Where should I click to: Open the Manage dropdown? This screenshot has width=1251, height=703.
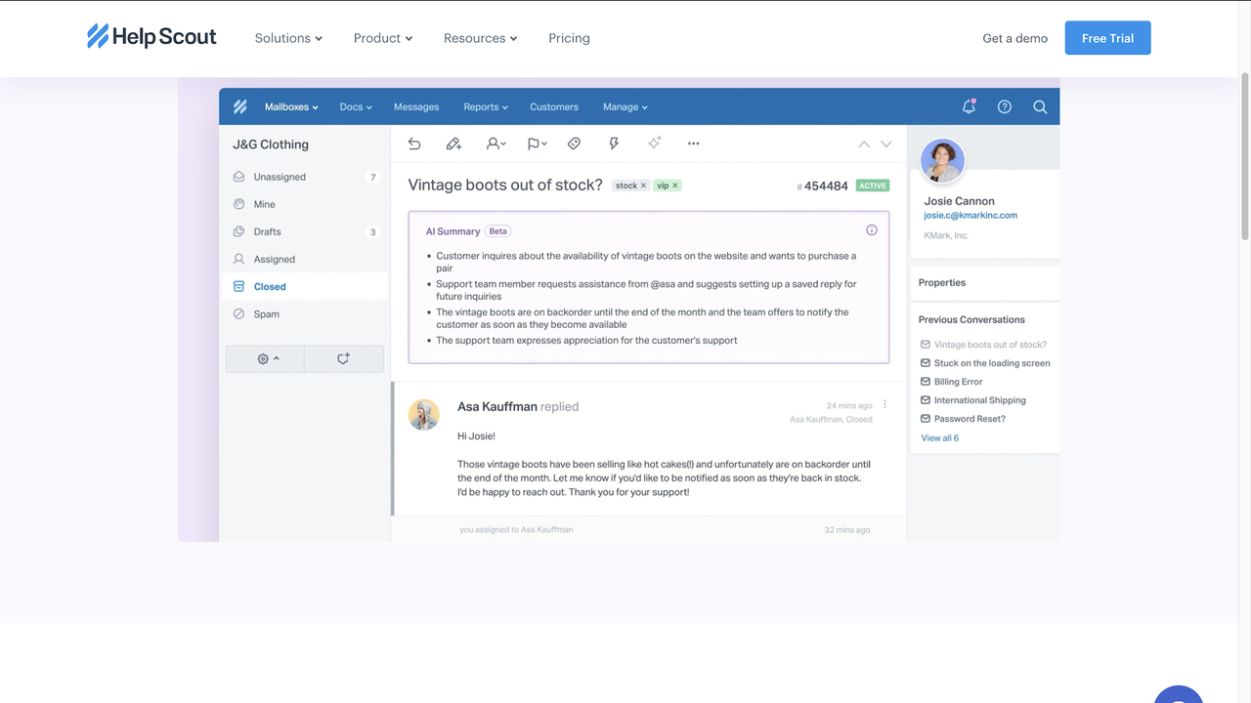click(x=625, y=106)
